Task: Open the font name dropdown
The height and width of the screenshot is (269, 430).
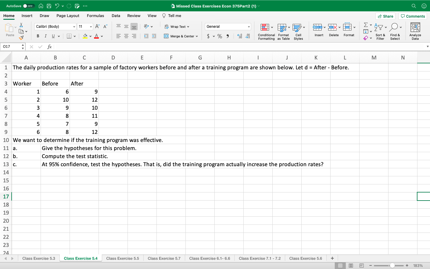Action: [x=55, y=26]
